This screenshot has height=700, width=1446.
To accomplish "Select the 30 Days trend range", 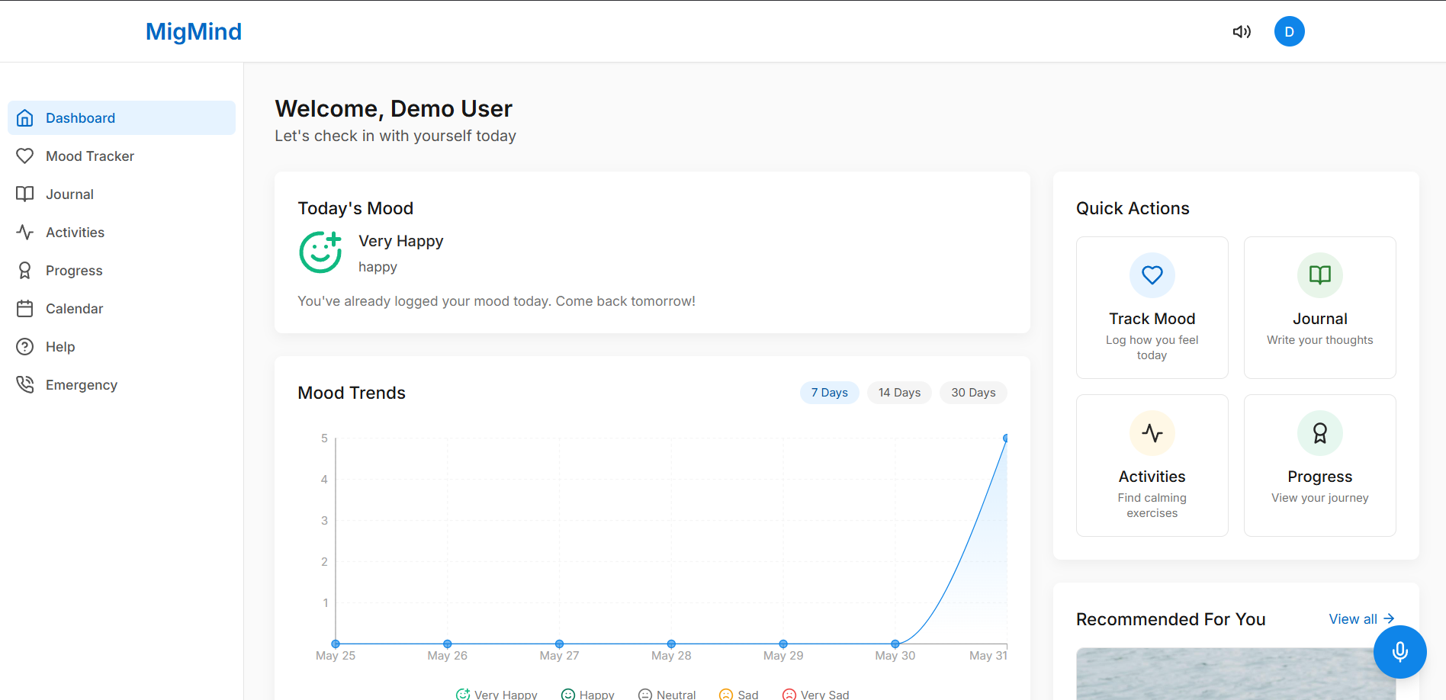I will (973, 393).
